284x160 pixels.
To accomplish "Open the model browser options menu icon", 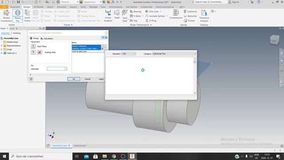I will tap(43, 28).
